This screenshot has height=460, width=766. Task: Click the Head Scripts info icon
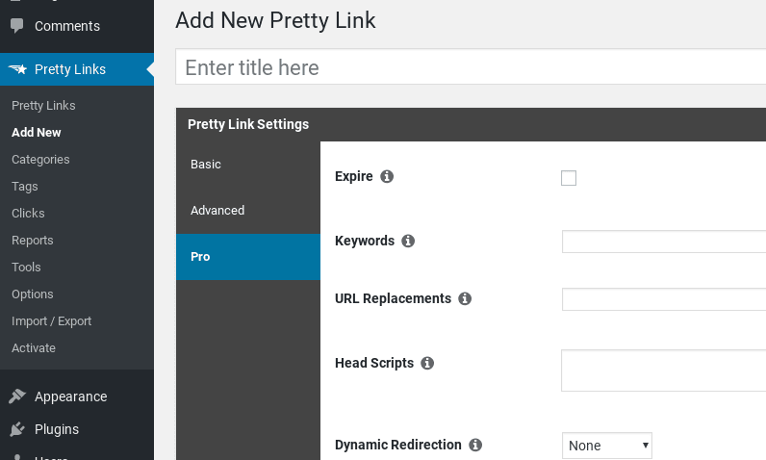pos(427,363)
